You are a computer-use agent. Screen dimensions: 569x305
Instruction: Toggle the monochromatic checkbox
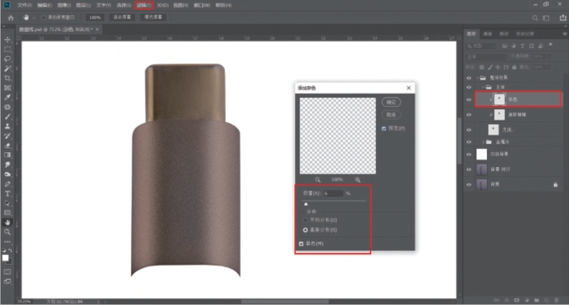[301, 244]
